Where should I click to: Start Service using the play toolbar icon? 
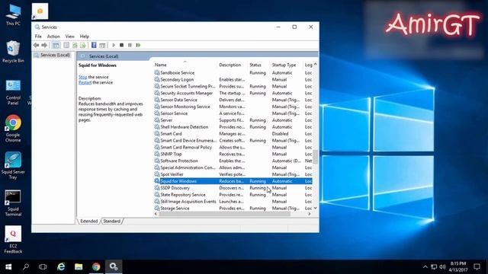[x=114, y=45]
